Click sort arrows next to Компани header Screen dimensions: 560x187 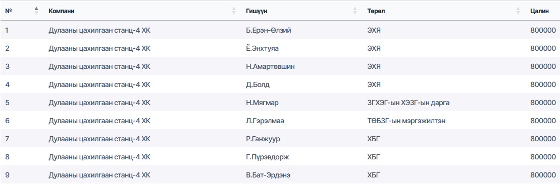(x=234, y=11)
